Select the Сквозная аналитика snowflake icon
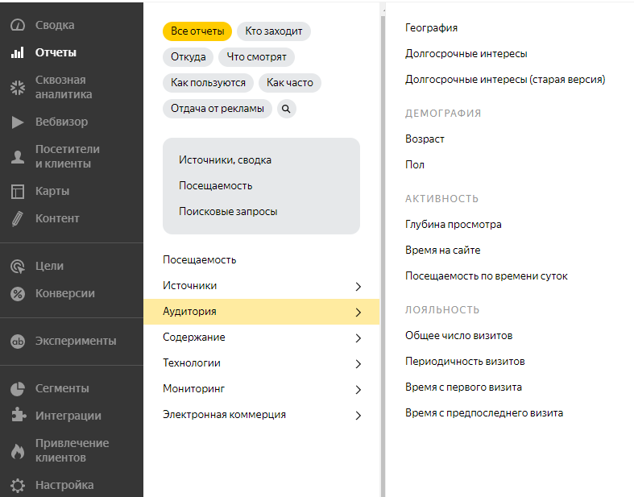 pos(17,87)
